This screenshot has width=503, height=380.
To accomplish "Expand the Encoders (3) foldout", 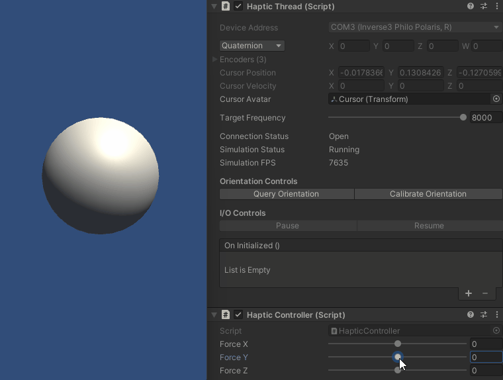I will click(x=214, y=60).
